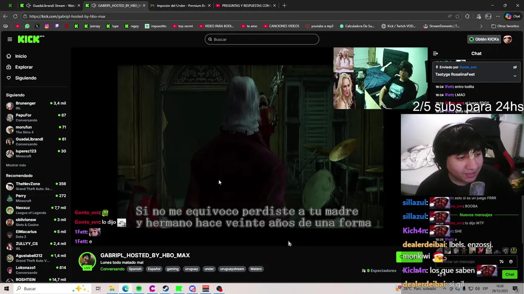Open the recommended channel Agustabell212

point(36,258)
